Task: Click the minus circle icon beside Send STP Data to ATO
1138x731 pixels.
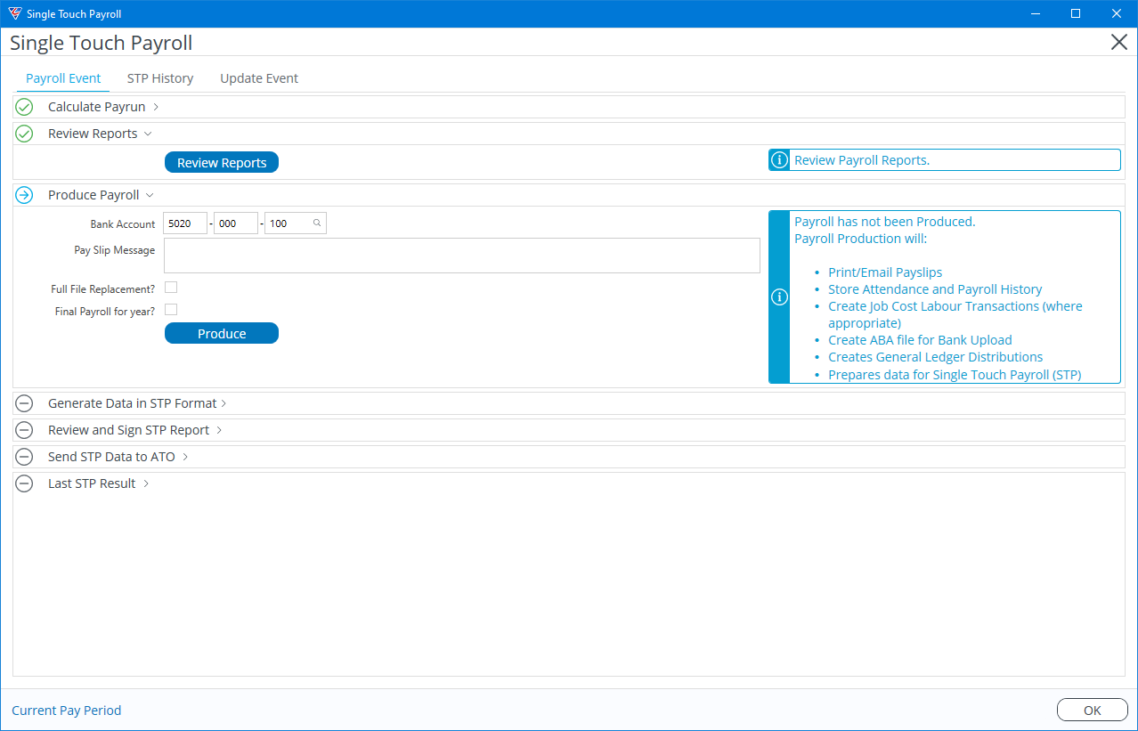Action: 24,457
